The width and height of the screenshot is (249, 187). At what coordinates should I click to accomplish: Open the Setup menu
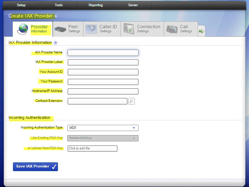(x=21, y=5)
